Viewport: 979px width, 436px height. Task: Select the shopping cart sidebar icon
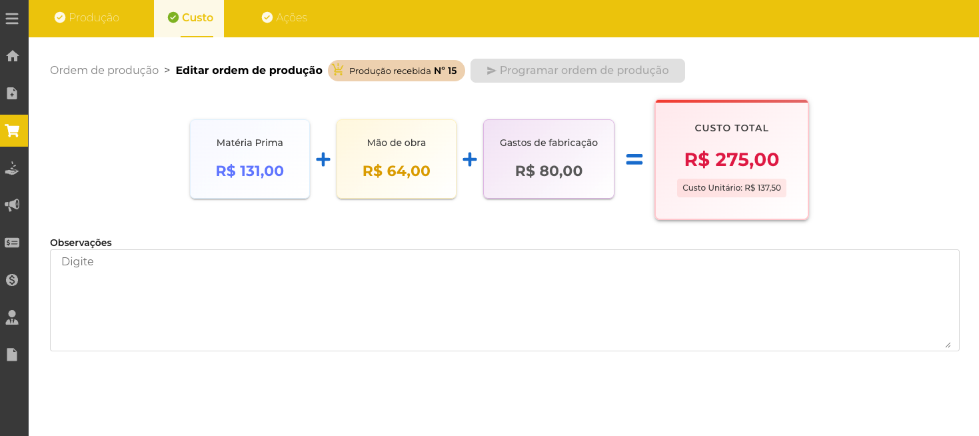(x=12, y=131)
